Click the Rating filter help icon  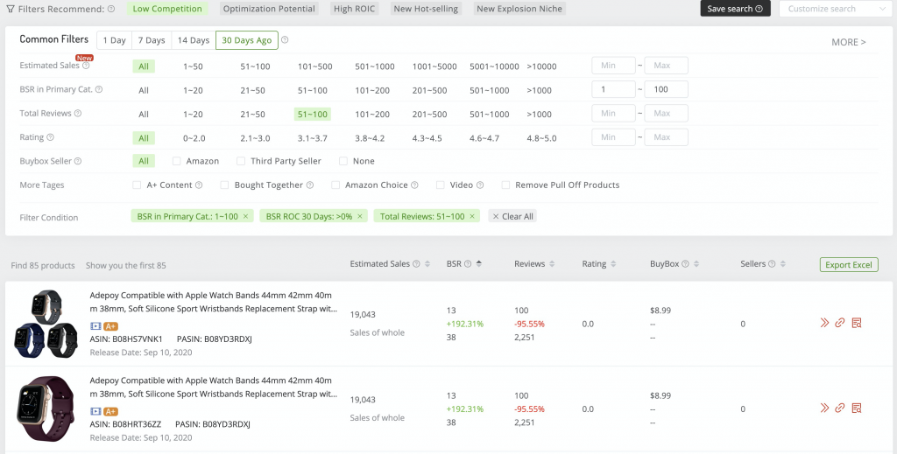50,137
